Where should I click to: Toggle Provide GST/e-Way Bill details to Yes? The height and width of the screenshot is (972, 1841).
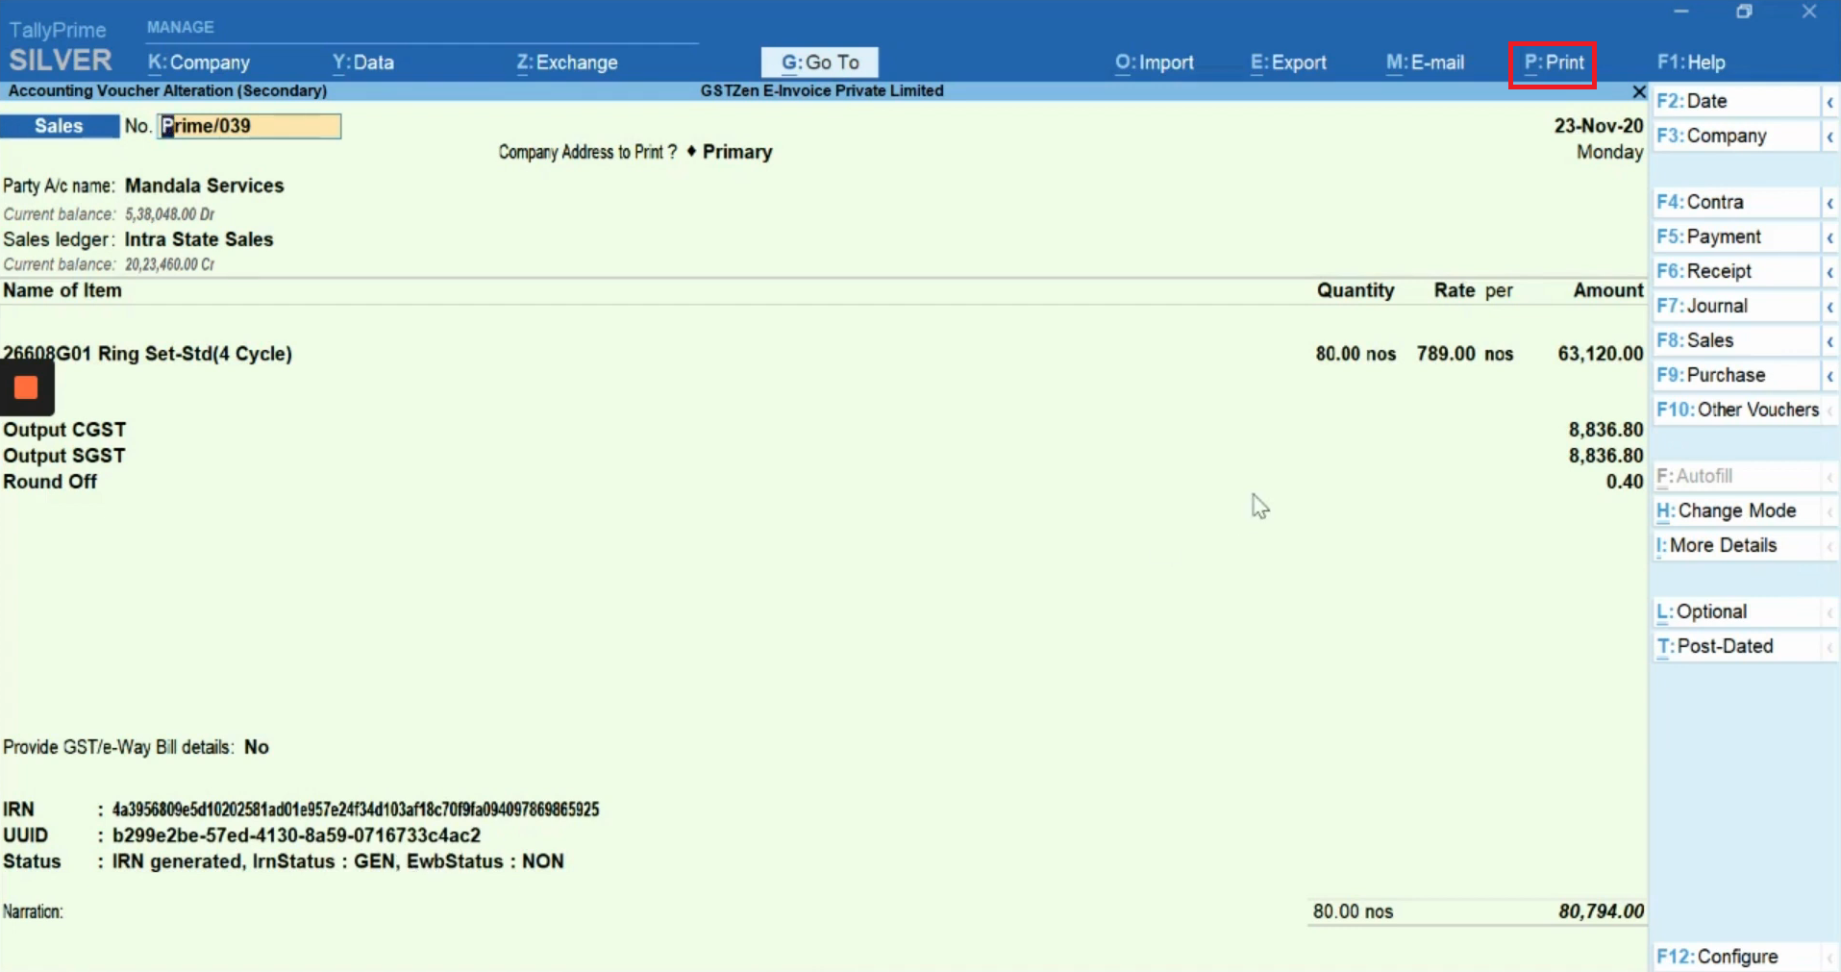[x=256, y=747]
